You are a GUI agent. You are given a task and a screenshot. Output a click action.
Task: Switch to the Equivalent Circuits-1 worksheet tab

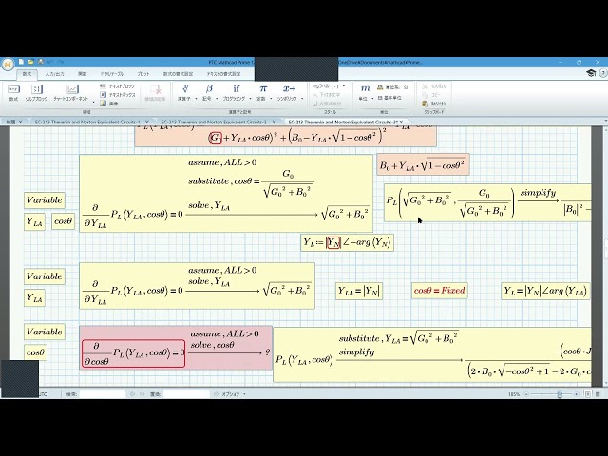87,122
